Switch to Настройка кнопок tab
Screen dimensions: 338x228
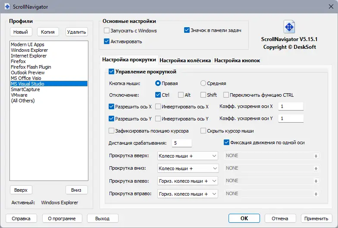coord(237,60)
